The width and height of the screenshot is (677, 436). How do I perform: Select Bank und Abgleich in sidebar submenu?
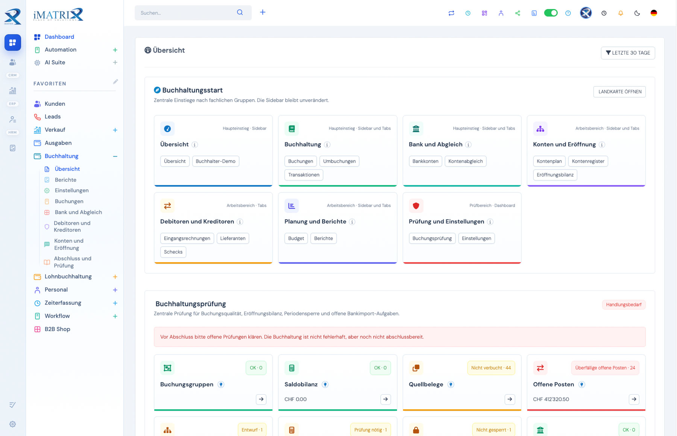[78, 212]
